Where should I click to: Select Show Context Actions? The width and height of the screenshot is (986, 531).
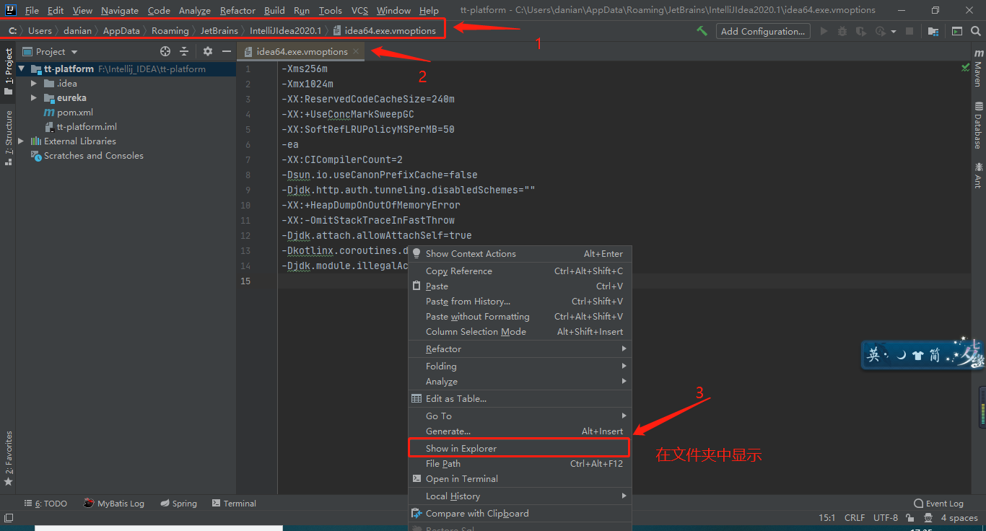click(520, 254)
